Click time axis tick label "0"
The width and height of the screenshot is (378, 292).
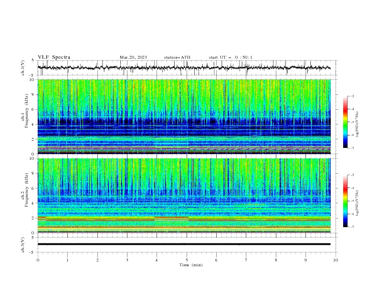point(38,260)
